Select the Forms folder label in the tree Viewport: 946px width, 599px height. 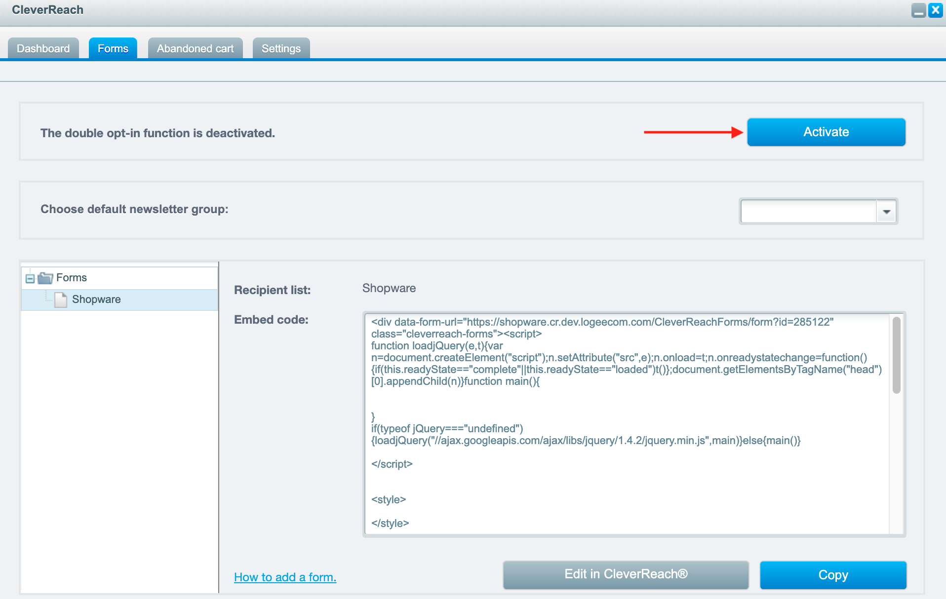pos(72,278)
